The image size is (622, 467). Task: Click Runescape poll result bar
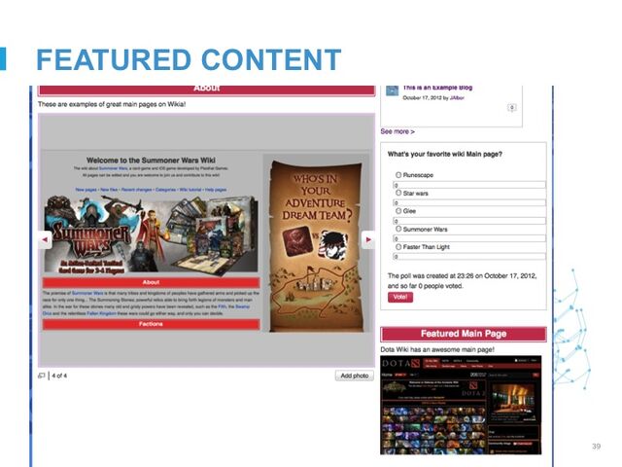click(x=469, y=185)
